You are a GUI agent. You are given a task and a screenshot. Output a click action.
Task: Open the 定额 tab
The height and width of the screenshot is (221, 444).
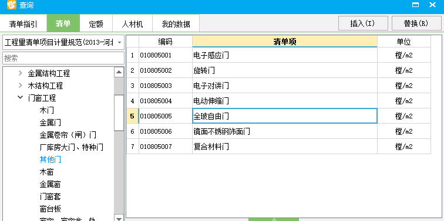click(x=96, y=23)
